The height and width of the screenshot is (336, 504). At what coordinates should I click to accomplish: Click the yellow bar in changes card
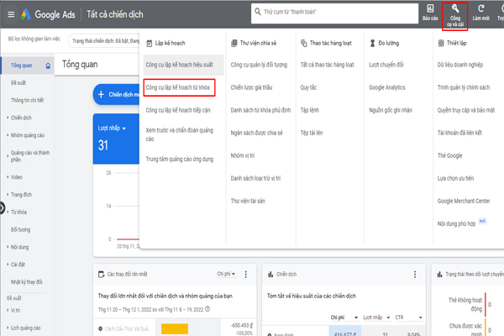175,329
